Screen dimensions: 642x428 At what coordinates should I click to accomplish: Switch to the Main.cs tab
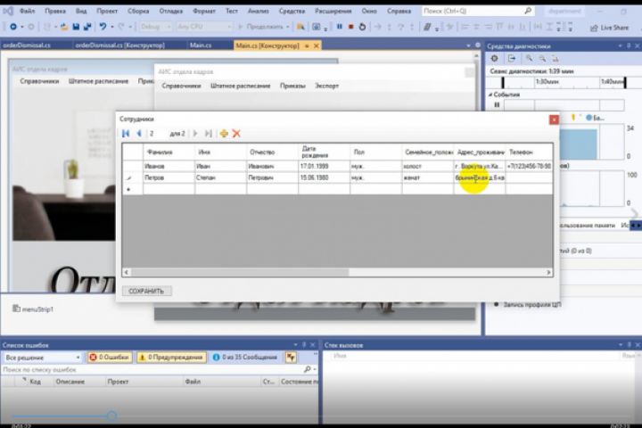(x=201, y=45)
